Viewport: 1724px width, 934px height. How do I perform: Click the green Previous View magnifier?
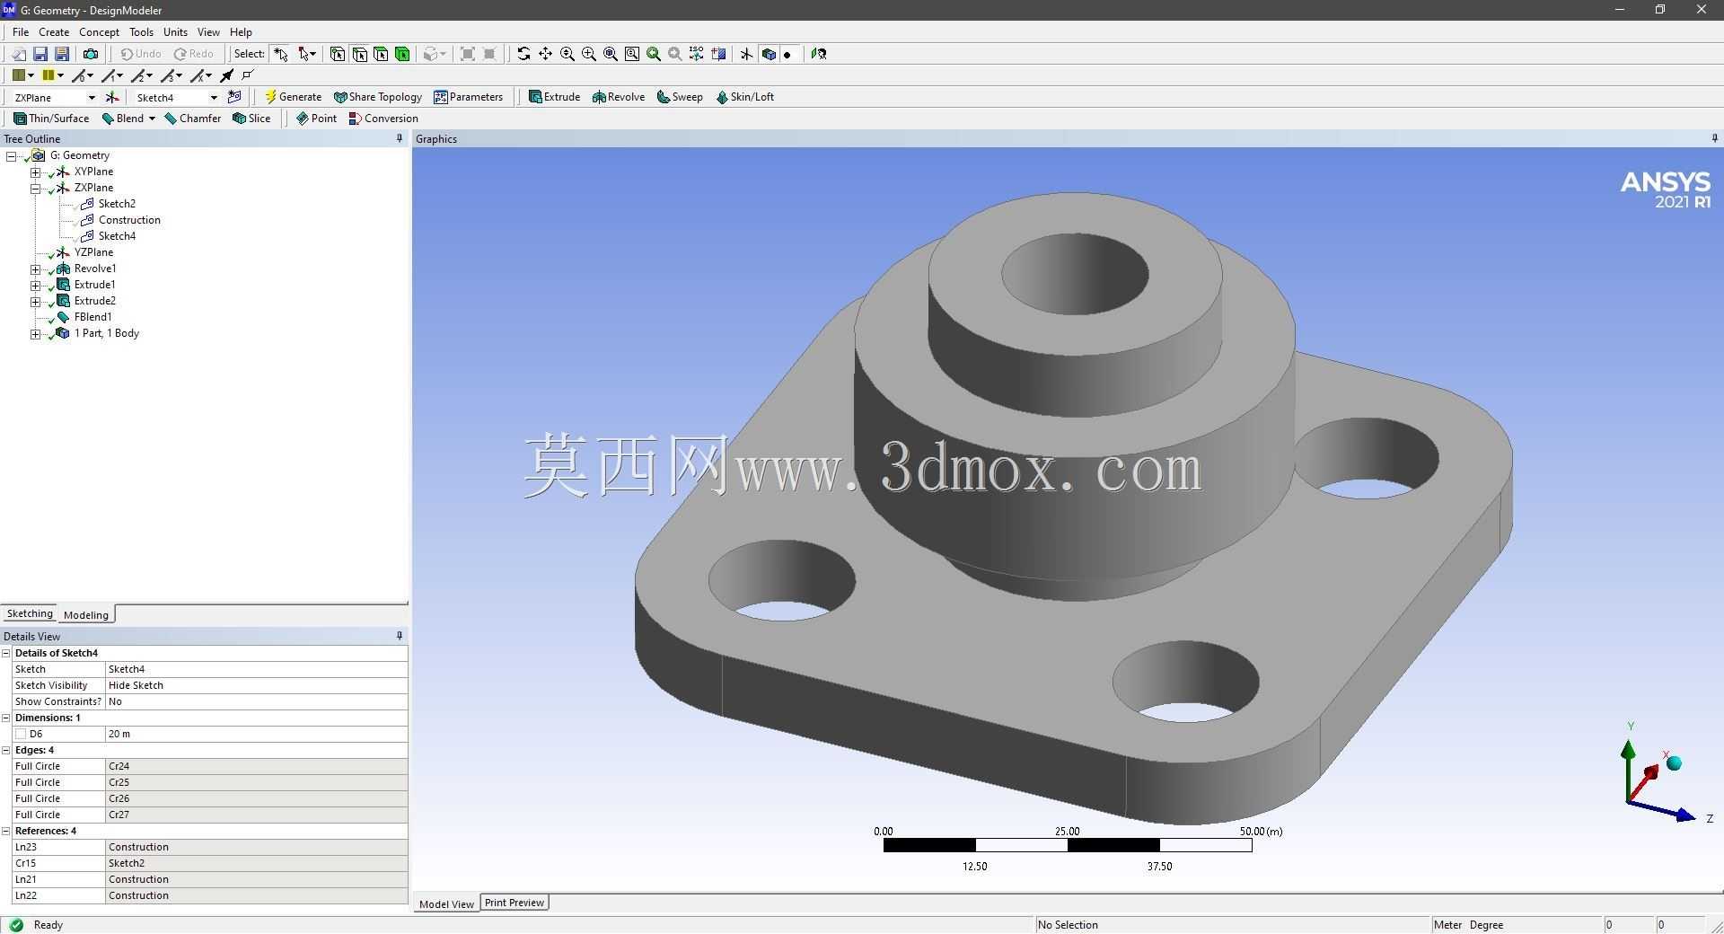[654, 54]
